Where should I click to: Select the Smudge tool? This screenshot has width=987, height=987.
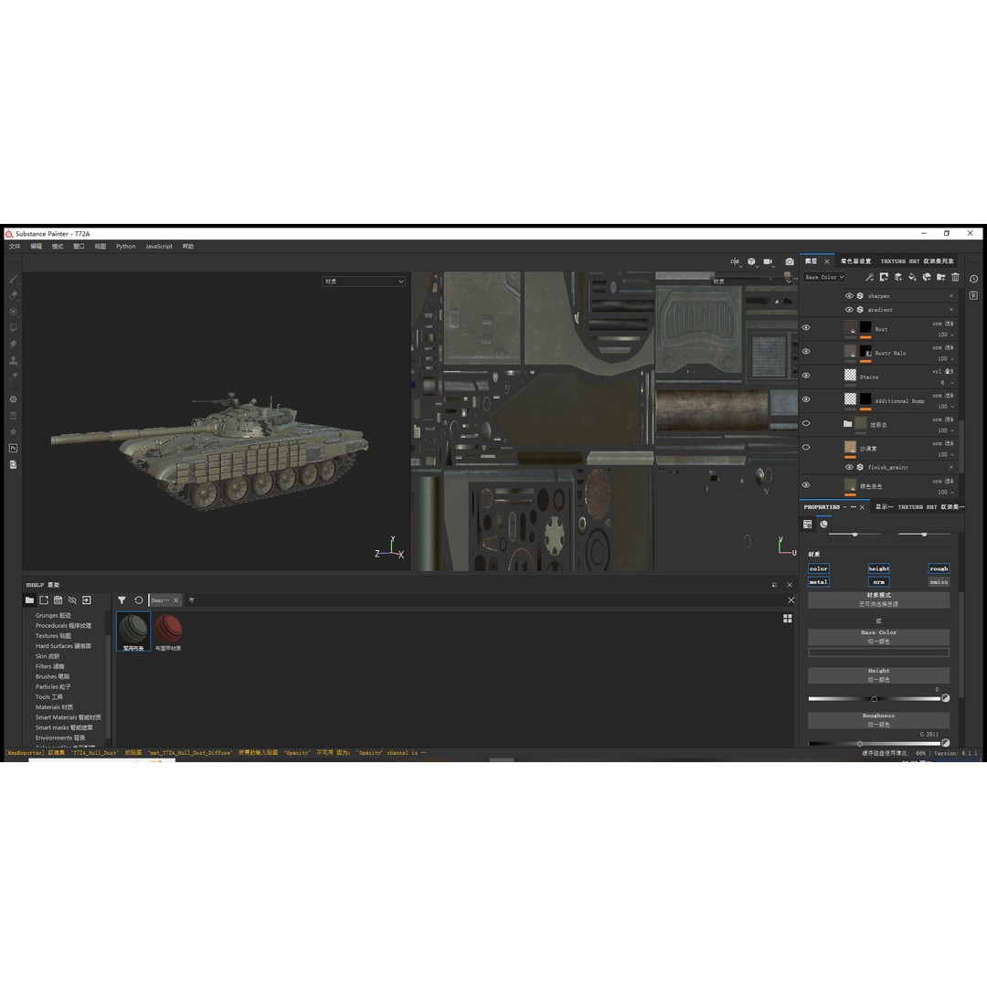click(x=13, y=345)
